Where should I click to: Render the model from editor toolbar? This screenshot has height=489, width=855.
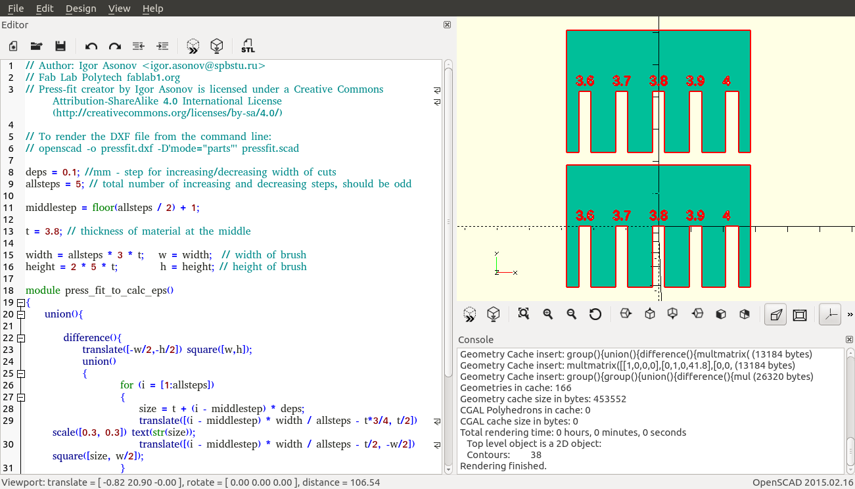[x=217, y=46]
